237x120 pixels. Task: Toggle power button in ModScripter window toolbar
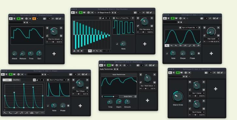101,65
